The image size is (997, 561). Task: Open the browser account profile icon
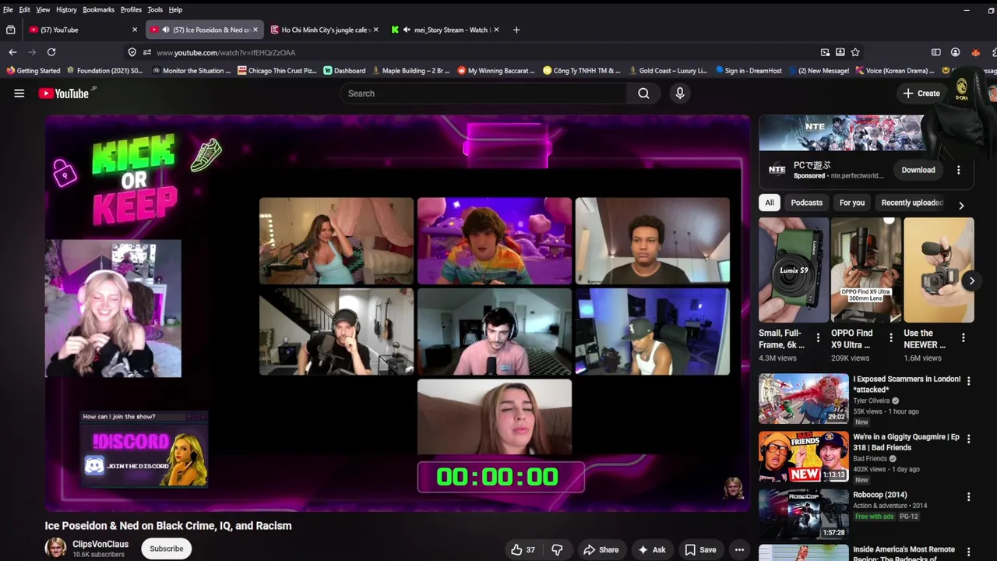click(x=955, y=52)
